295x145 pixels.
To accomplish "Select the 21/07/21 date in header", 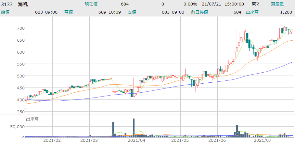I will pos(210,4).
